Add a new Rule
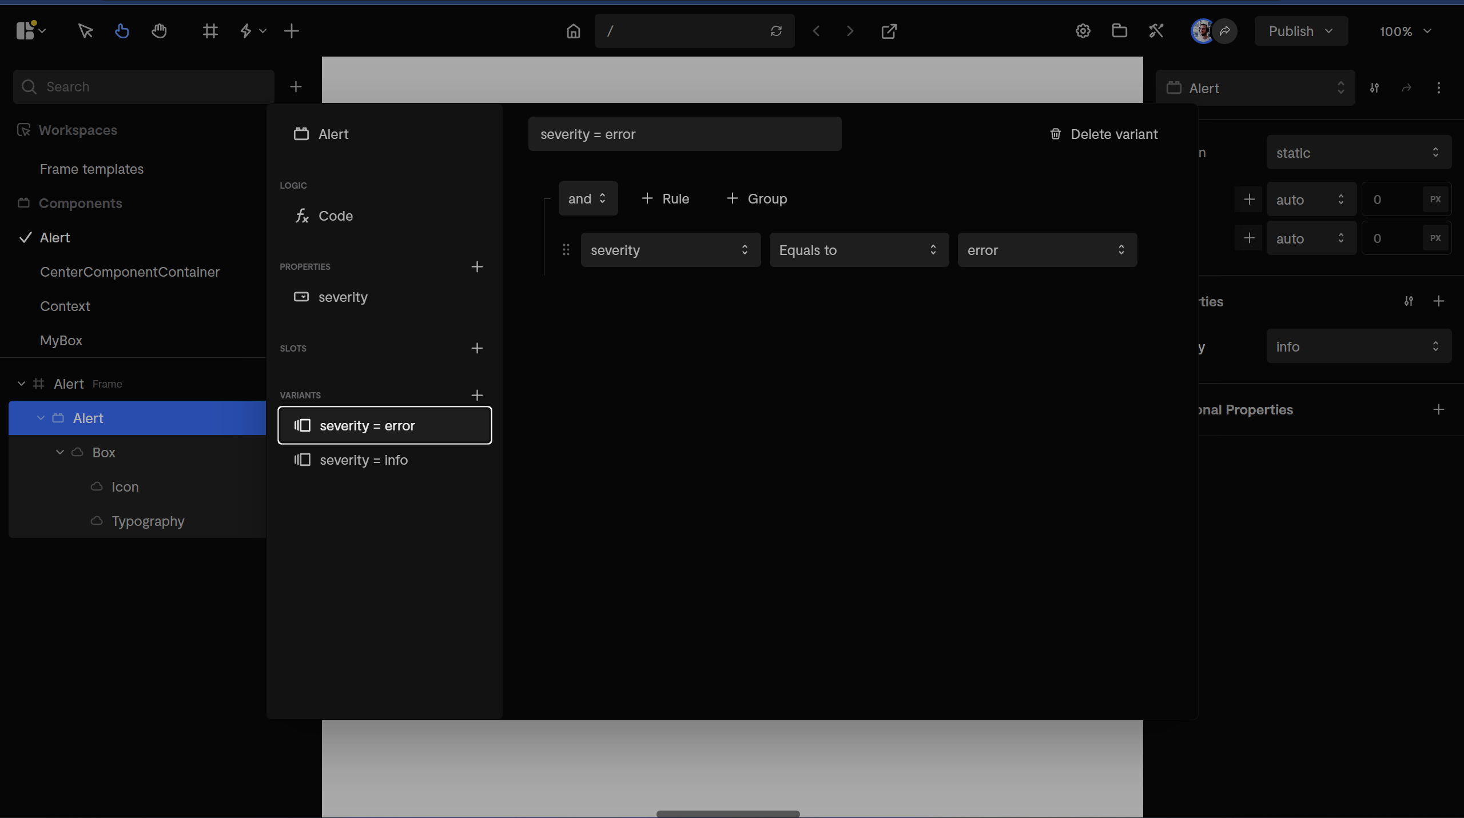This screenshot has height=818, width=1464. (665, 198)
